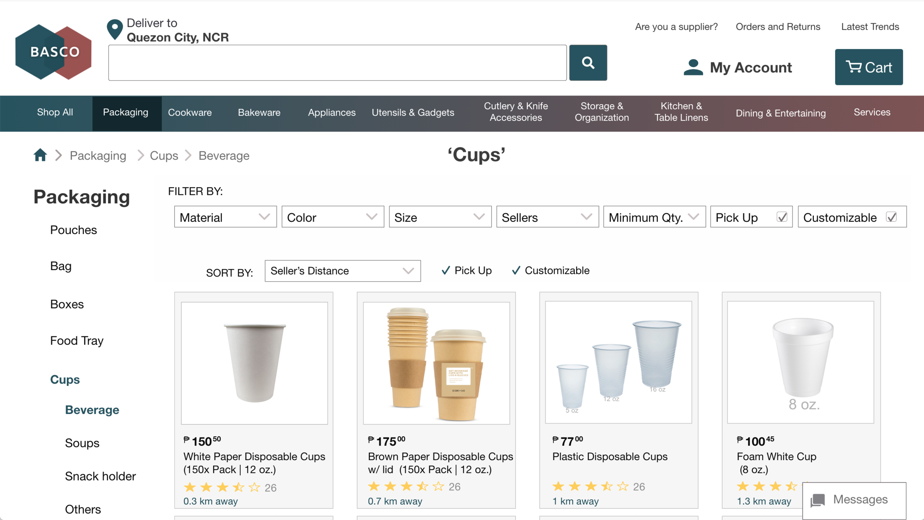
Task: Click the Soups subcategory in the sidebar
Action: pos(82,443)
